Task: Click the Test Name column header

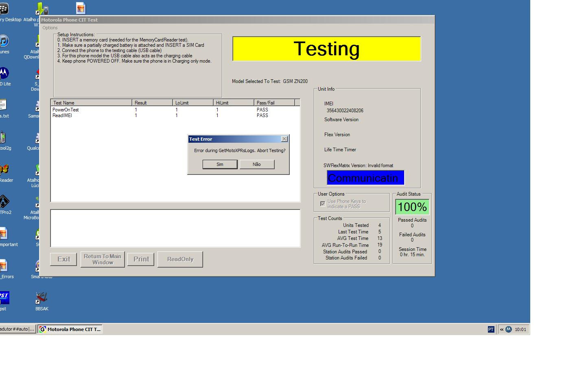Action: coord(92,102)
